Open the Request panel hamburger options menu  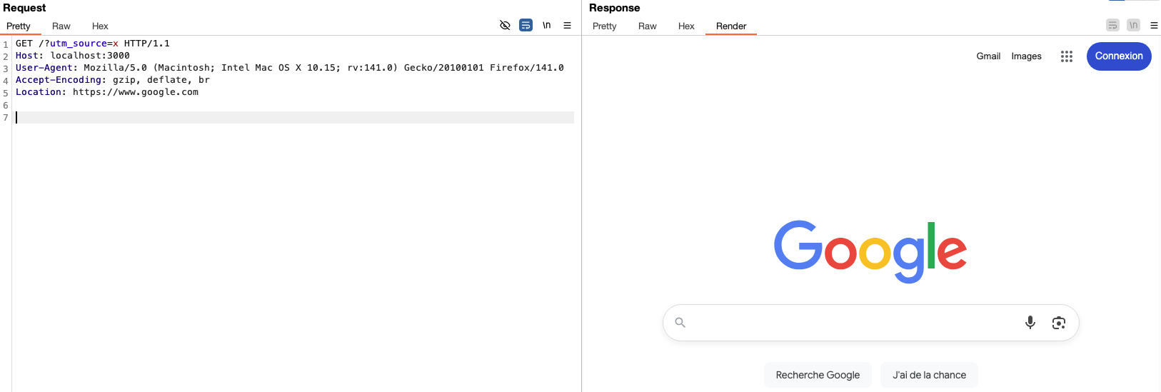567,25
